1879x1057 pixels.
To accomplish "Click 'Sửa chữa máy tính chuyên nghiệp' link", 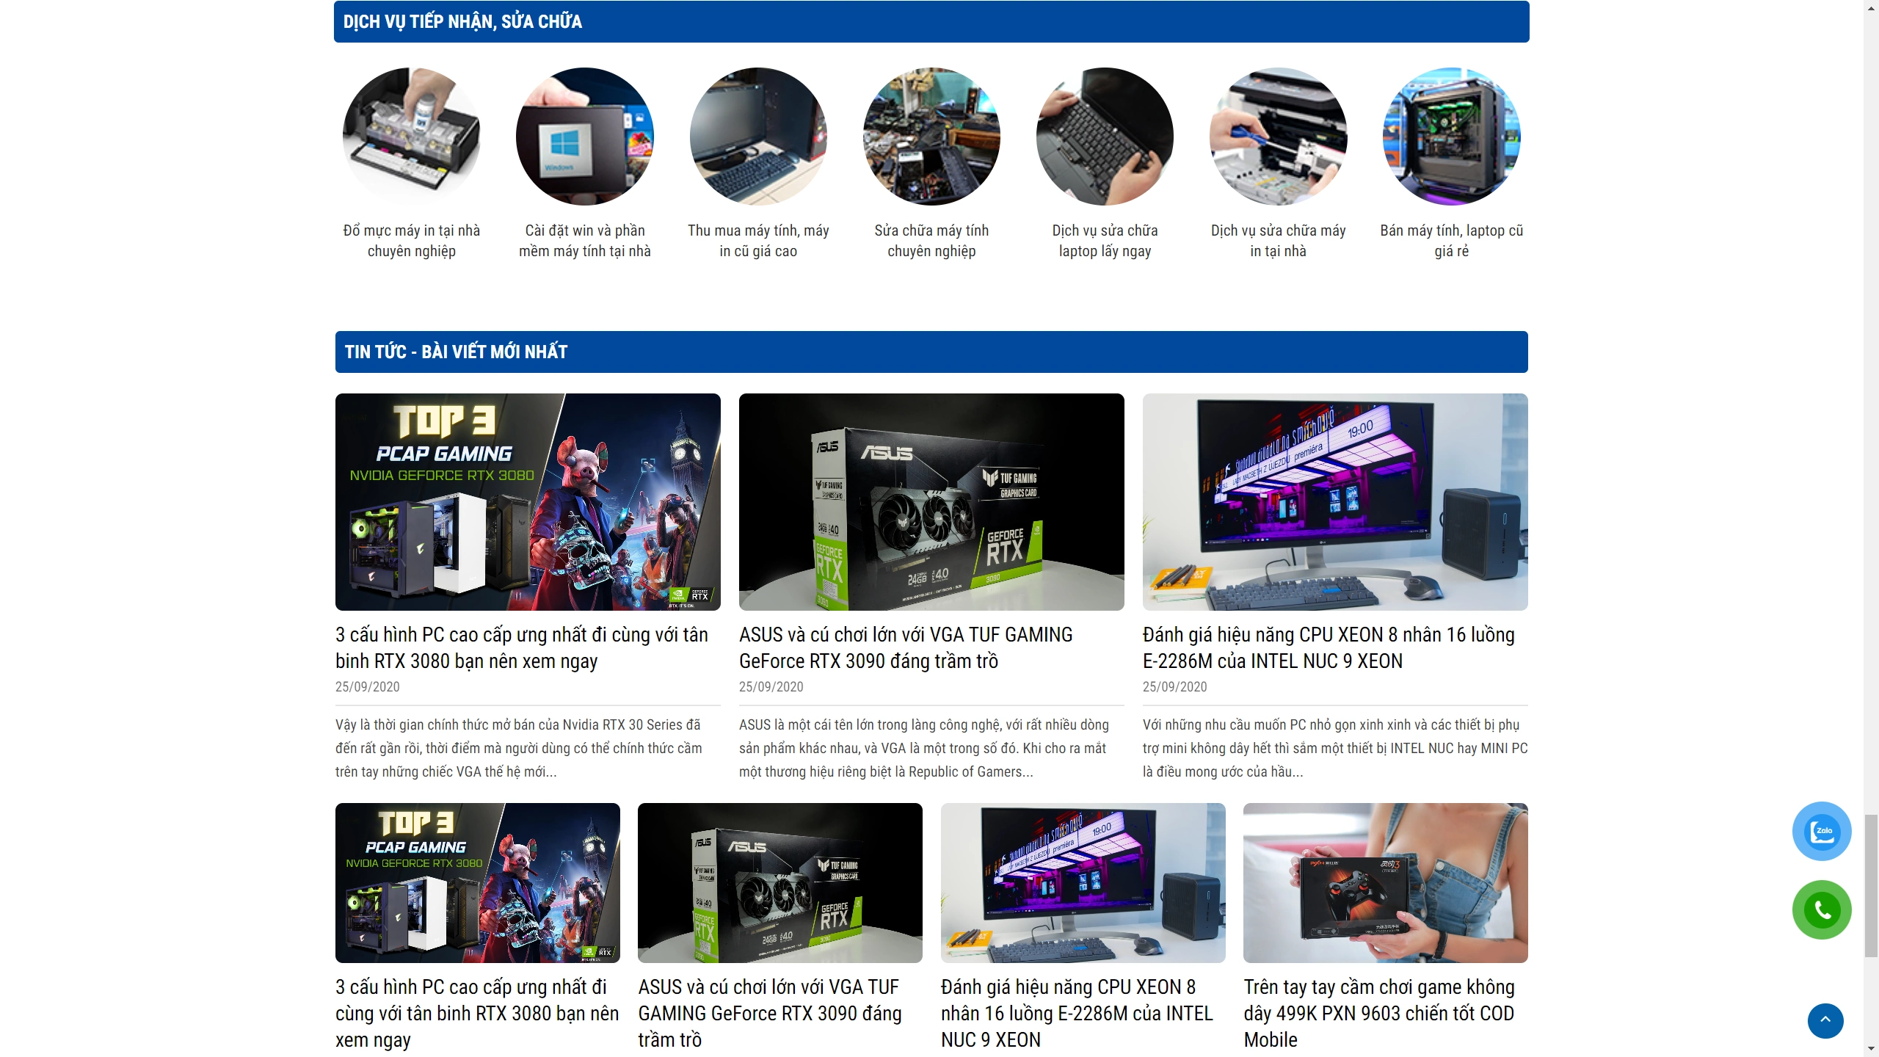I will [931, 241].
